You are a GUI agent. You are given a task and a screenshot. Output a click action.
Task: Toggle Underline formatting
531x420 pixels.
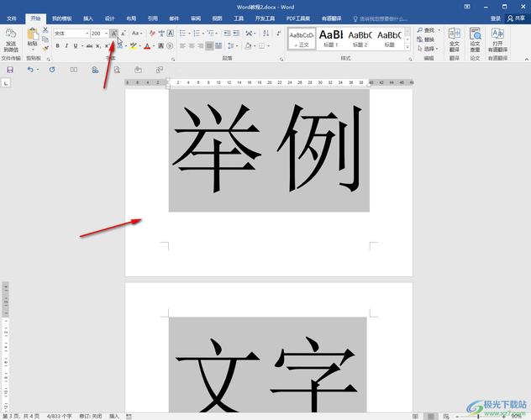75,45
